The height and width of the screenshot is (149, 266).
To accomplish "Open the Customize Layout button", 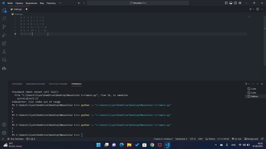I will pos(240,3).
